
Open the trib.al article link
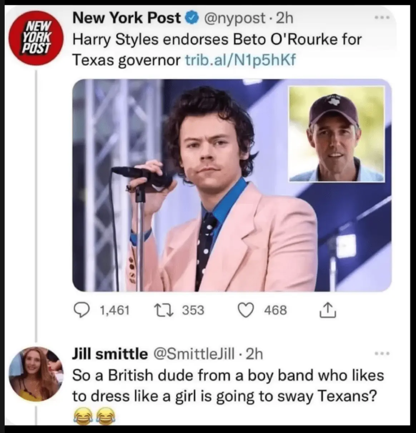(241, 60)
